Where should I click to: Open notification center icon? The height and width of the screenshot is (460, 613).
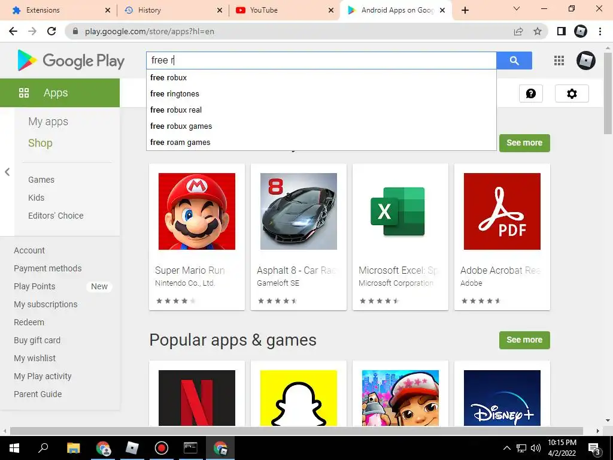click(x=594, y=448)
